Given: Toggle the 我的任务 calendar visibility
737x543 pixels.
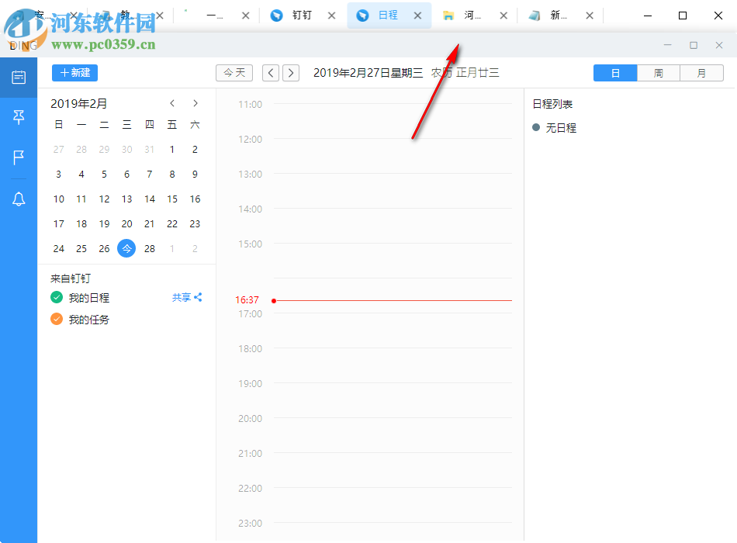Looking at the screenshot, I should pos(57,319).
